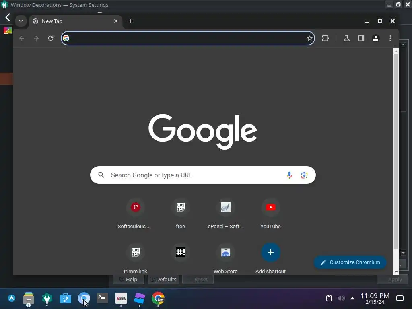Focus the address bar
Image resolution: width=412 pixels, height=309 pixels.
coord(187,38)
